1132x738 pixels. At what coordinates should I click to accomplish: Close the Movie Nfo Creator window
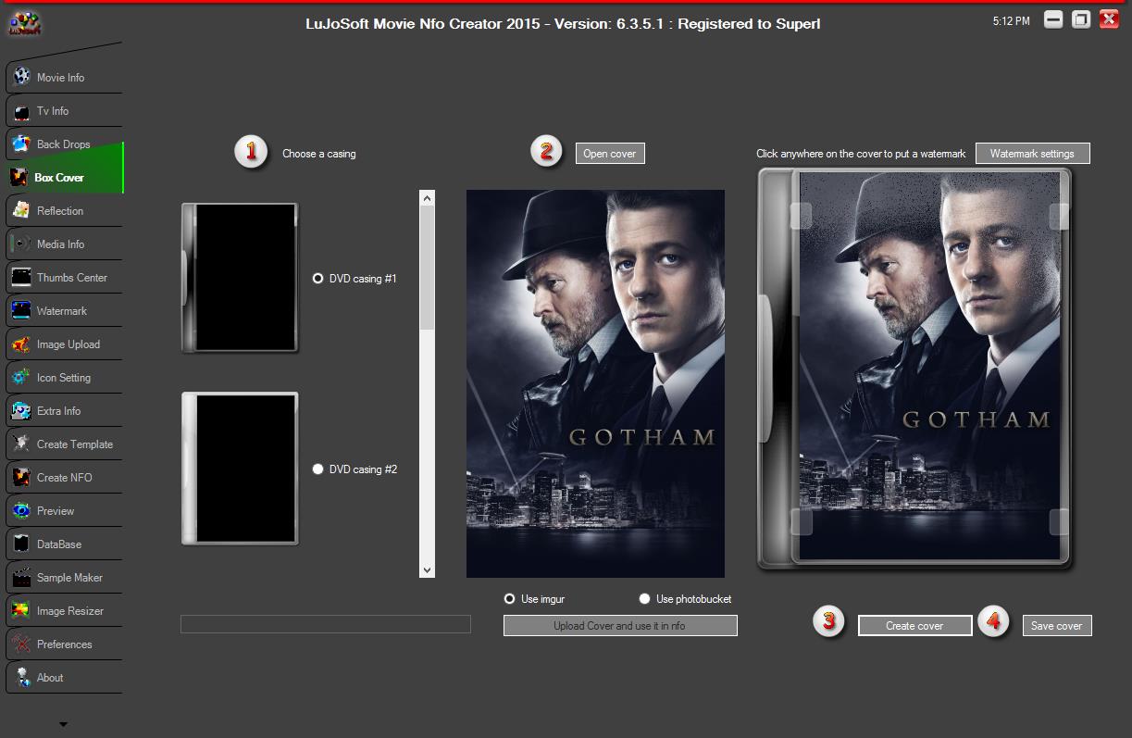tap(1109, 19)
